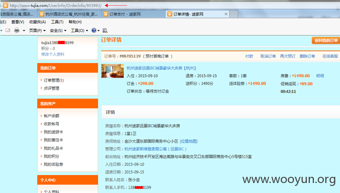This screenshot has width=340, height=193.
Task: Open the 收藏夹(A) menu
Action: [x=37, y=22]
